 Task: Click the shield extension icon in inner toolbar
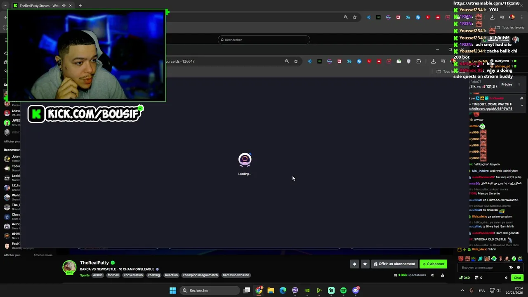(x=408, y=61)
